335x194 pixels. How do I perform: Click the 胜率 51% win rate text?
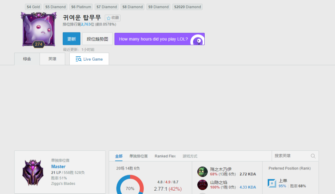[59, 178]
